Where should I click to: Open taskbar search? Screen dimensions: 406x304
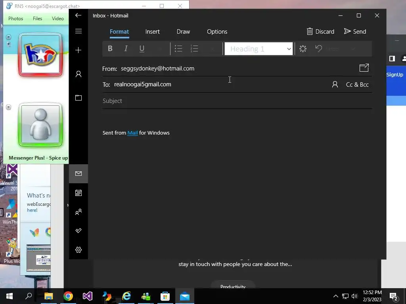[x=29, y=296]
